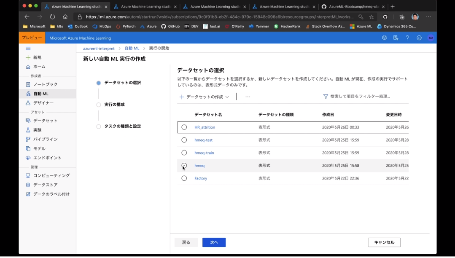Screen dimensions: 455x258
Task: Open 自動 ML in the sidebar
Action: tap(37, 94)
